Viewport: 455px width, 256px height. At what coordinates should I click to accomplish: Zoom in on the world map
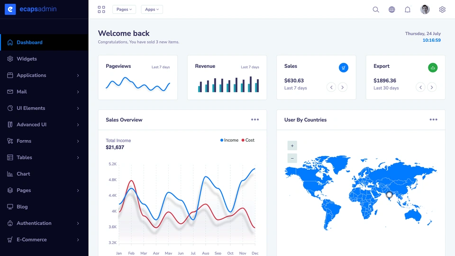tap(292, 146)
